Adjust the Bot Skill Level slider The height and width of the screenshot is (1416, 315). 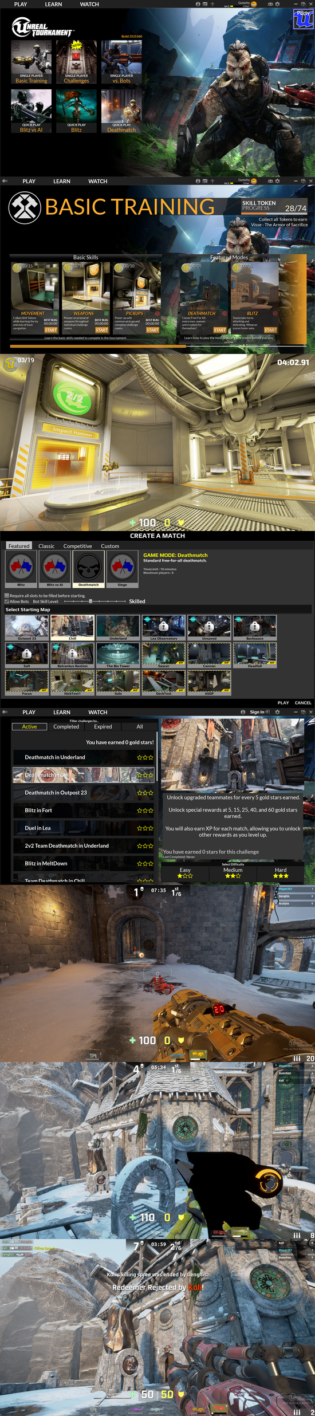(x=94, y=601)
